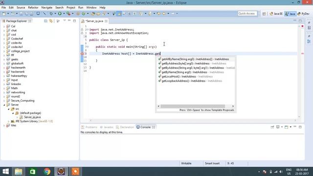Open Chrome from taskbar

pyautogui.click(x=47, y=172)
